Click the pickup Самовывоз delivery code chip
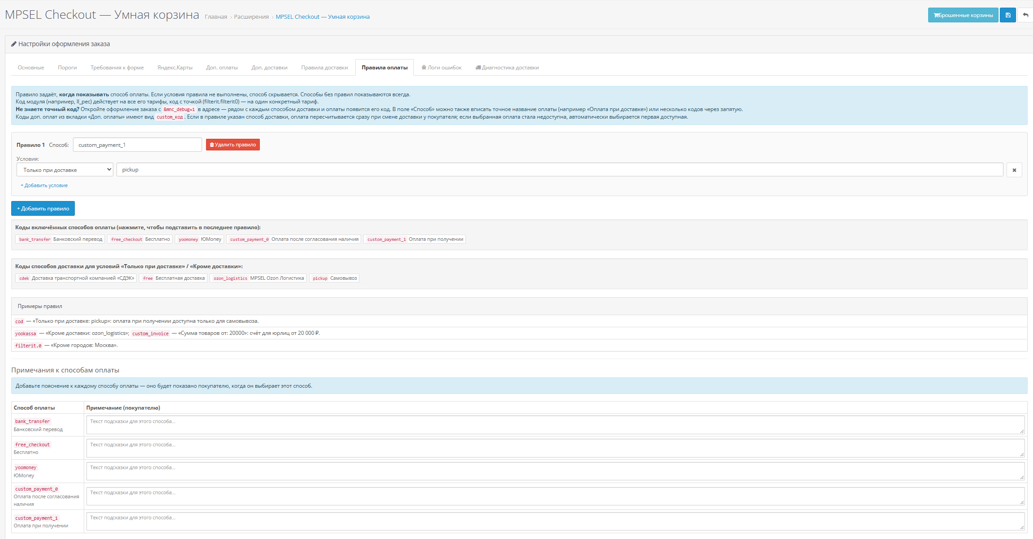This screenshot has height=539, width=1033. coord(334,278)
